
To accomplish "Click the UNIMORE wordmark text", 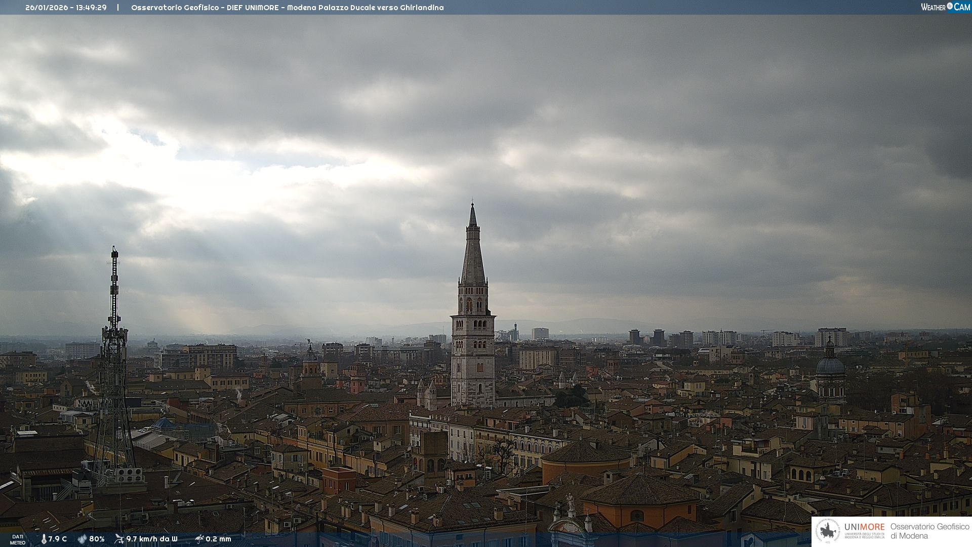I will pyautogui.click(x=864, y=527).
